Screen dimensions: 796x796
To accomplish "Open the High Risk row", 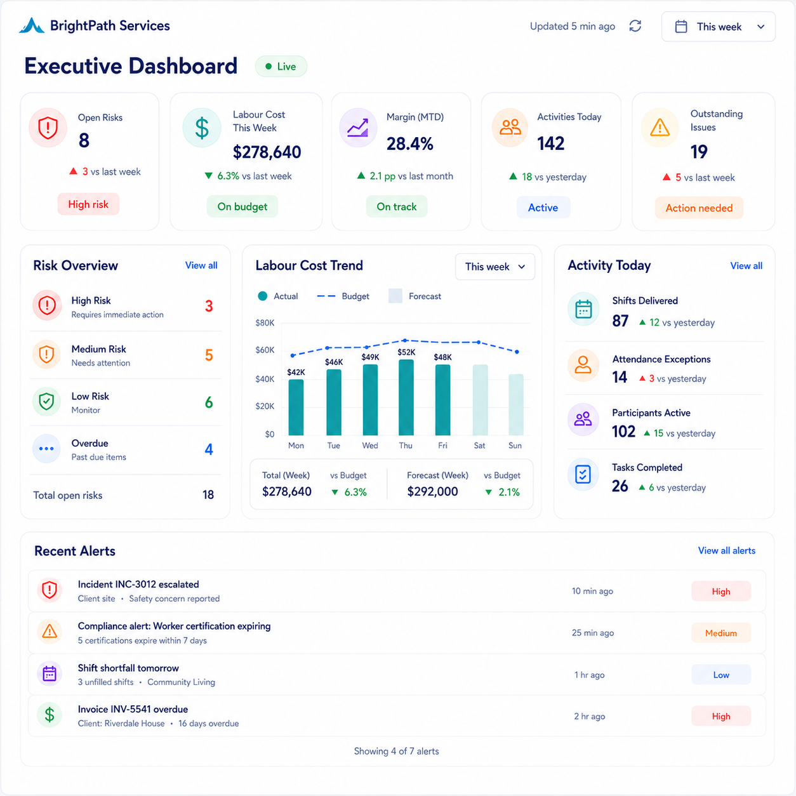I will (126, 307).
